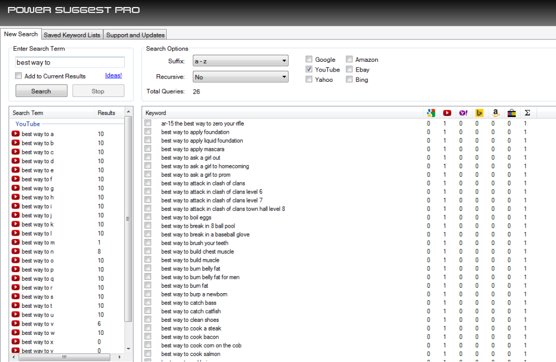Click YouTube icon beside 'best way to v'
The width and height of the screenshot is (556, 362).
click(16, 324)
